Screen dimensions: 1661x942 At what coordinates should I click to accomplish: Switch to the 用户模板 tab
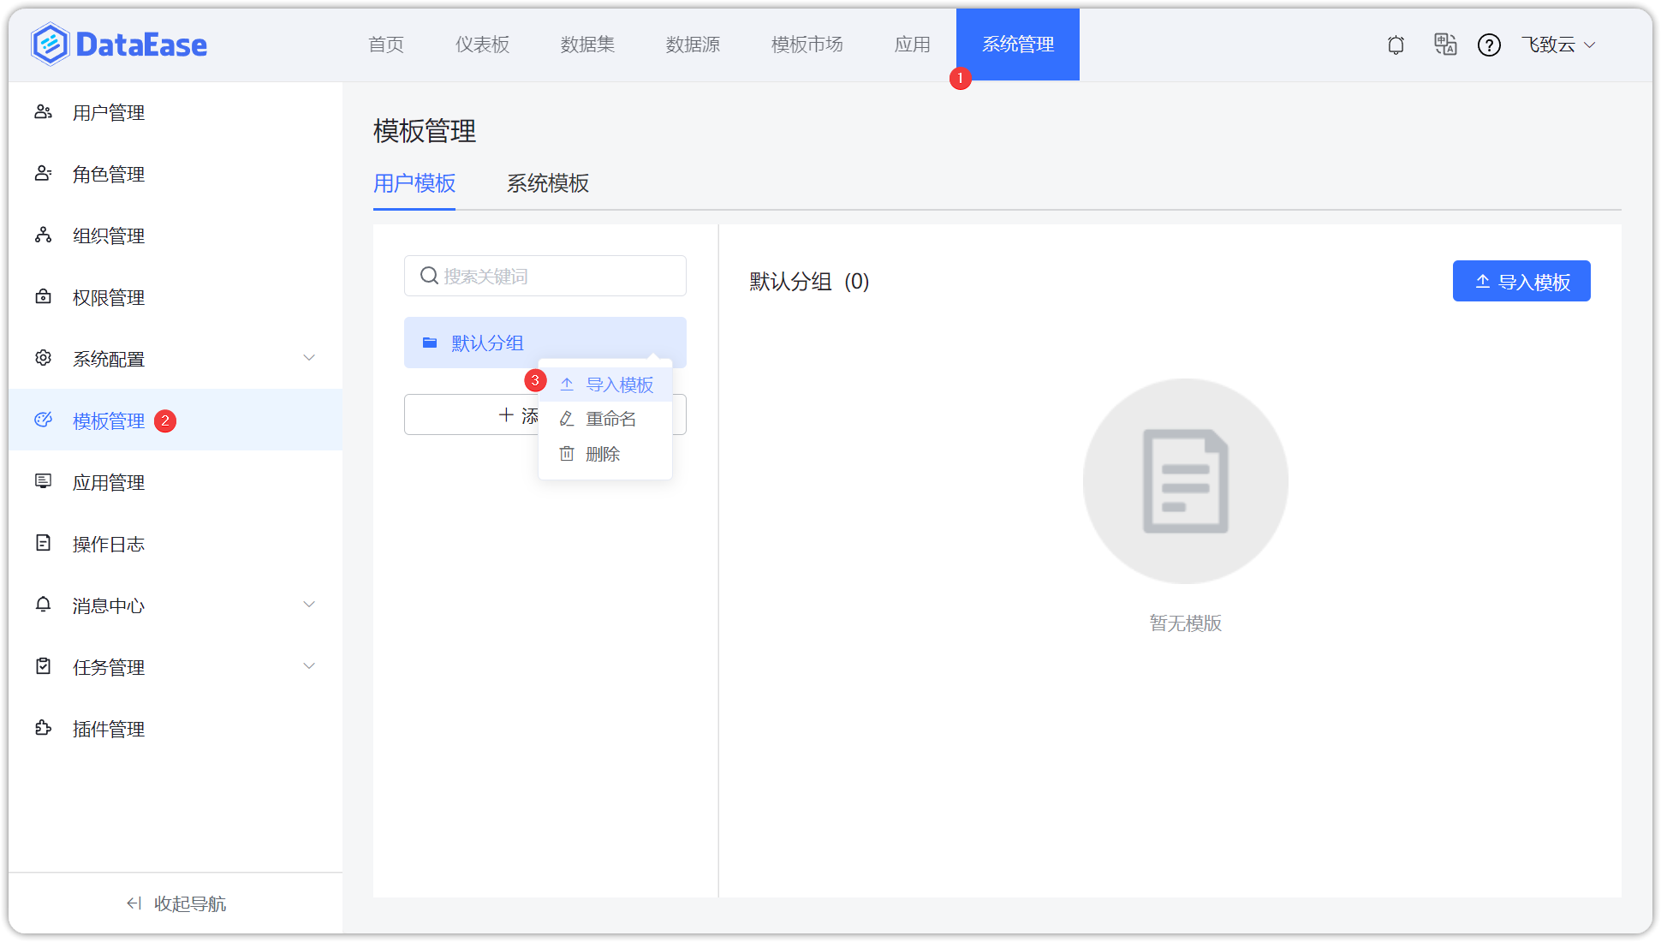click(x=414, y=183)
